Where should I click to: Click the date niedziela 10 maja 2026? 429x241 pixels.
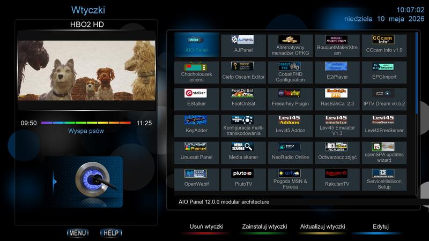pos(384,19)
